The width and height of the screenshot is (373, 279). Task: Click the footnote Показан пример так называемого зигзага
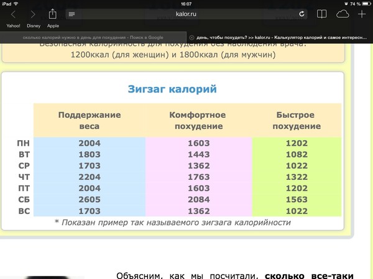coord(173,223)
